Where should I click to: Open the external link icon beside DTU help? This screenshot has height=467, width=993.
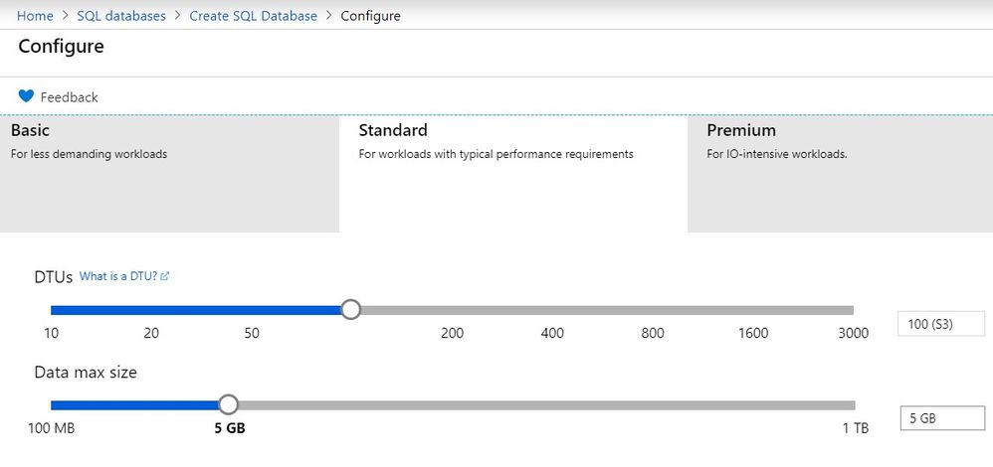tap(165, 276)
